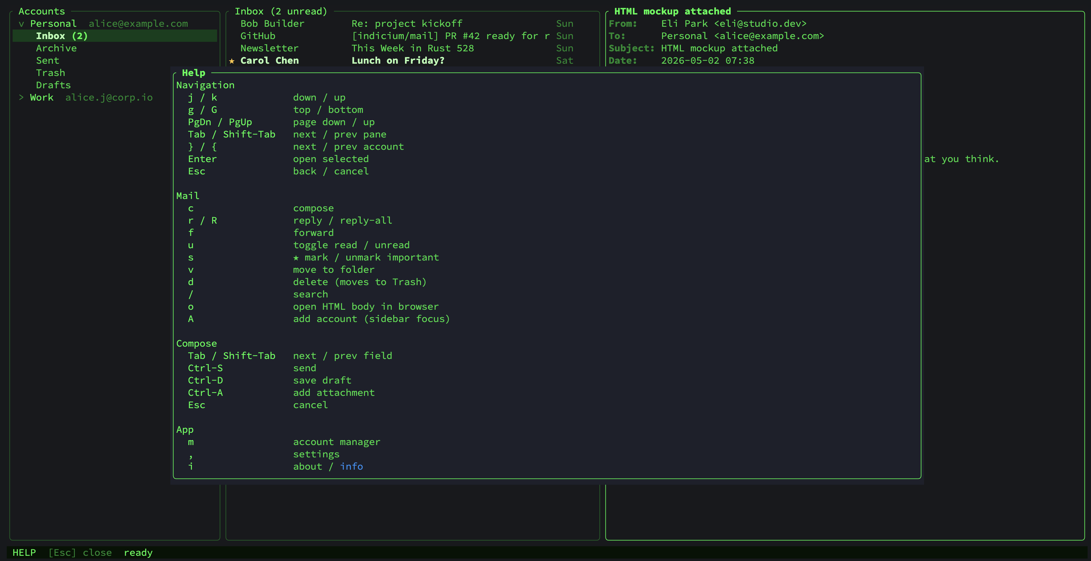Click the 'move to folder' entry
Image resolution: width=1091 pixels, height=561 pixels.
tap(334, 270)
